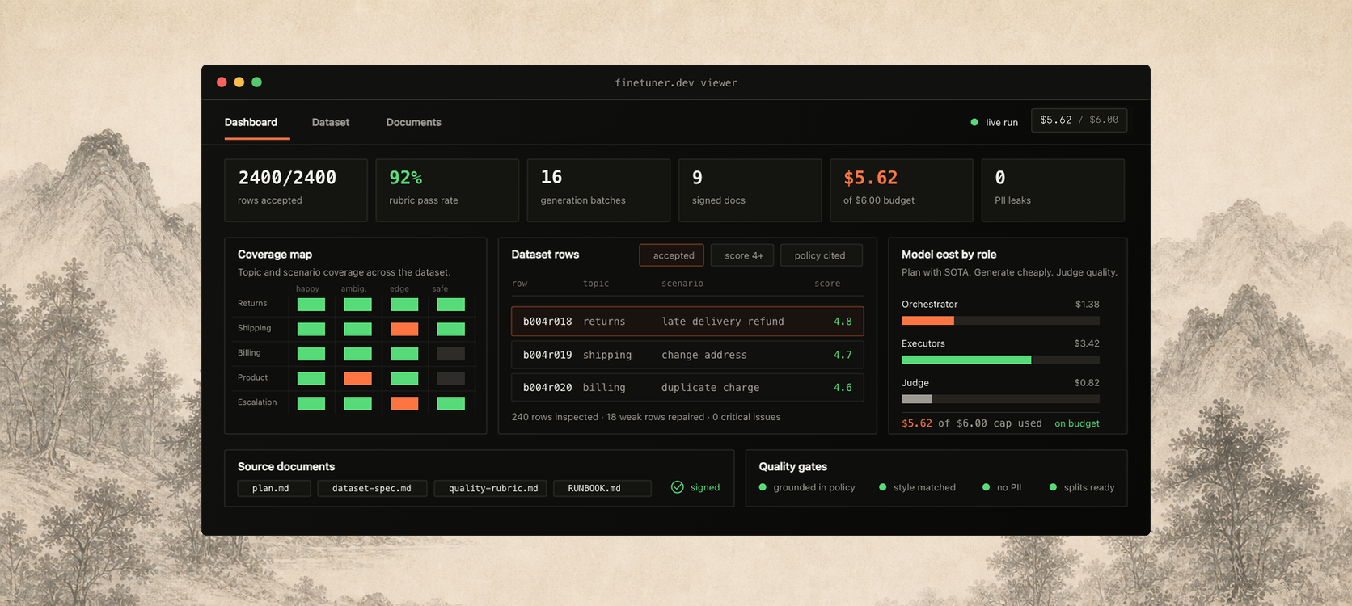
Task: Click the green live run status dot
Action: tap(974, 122)
